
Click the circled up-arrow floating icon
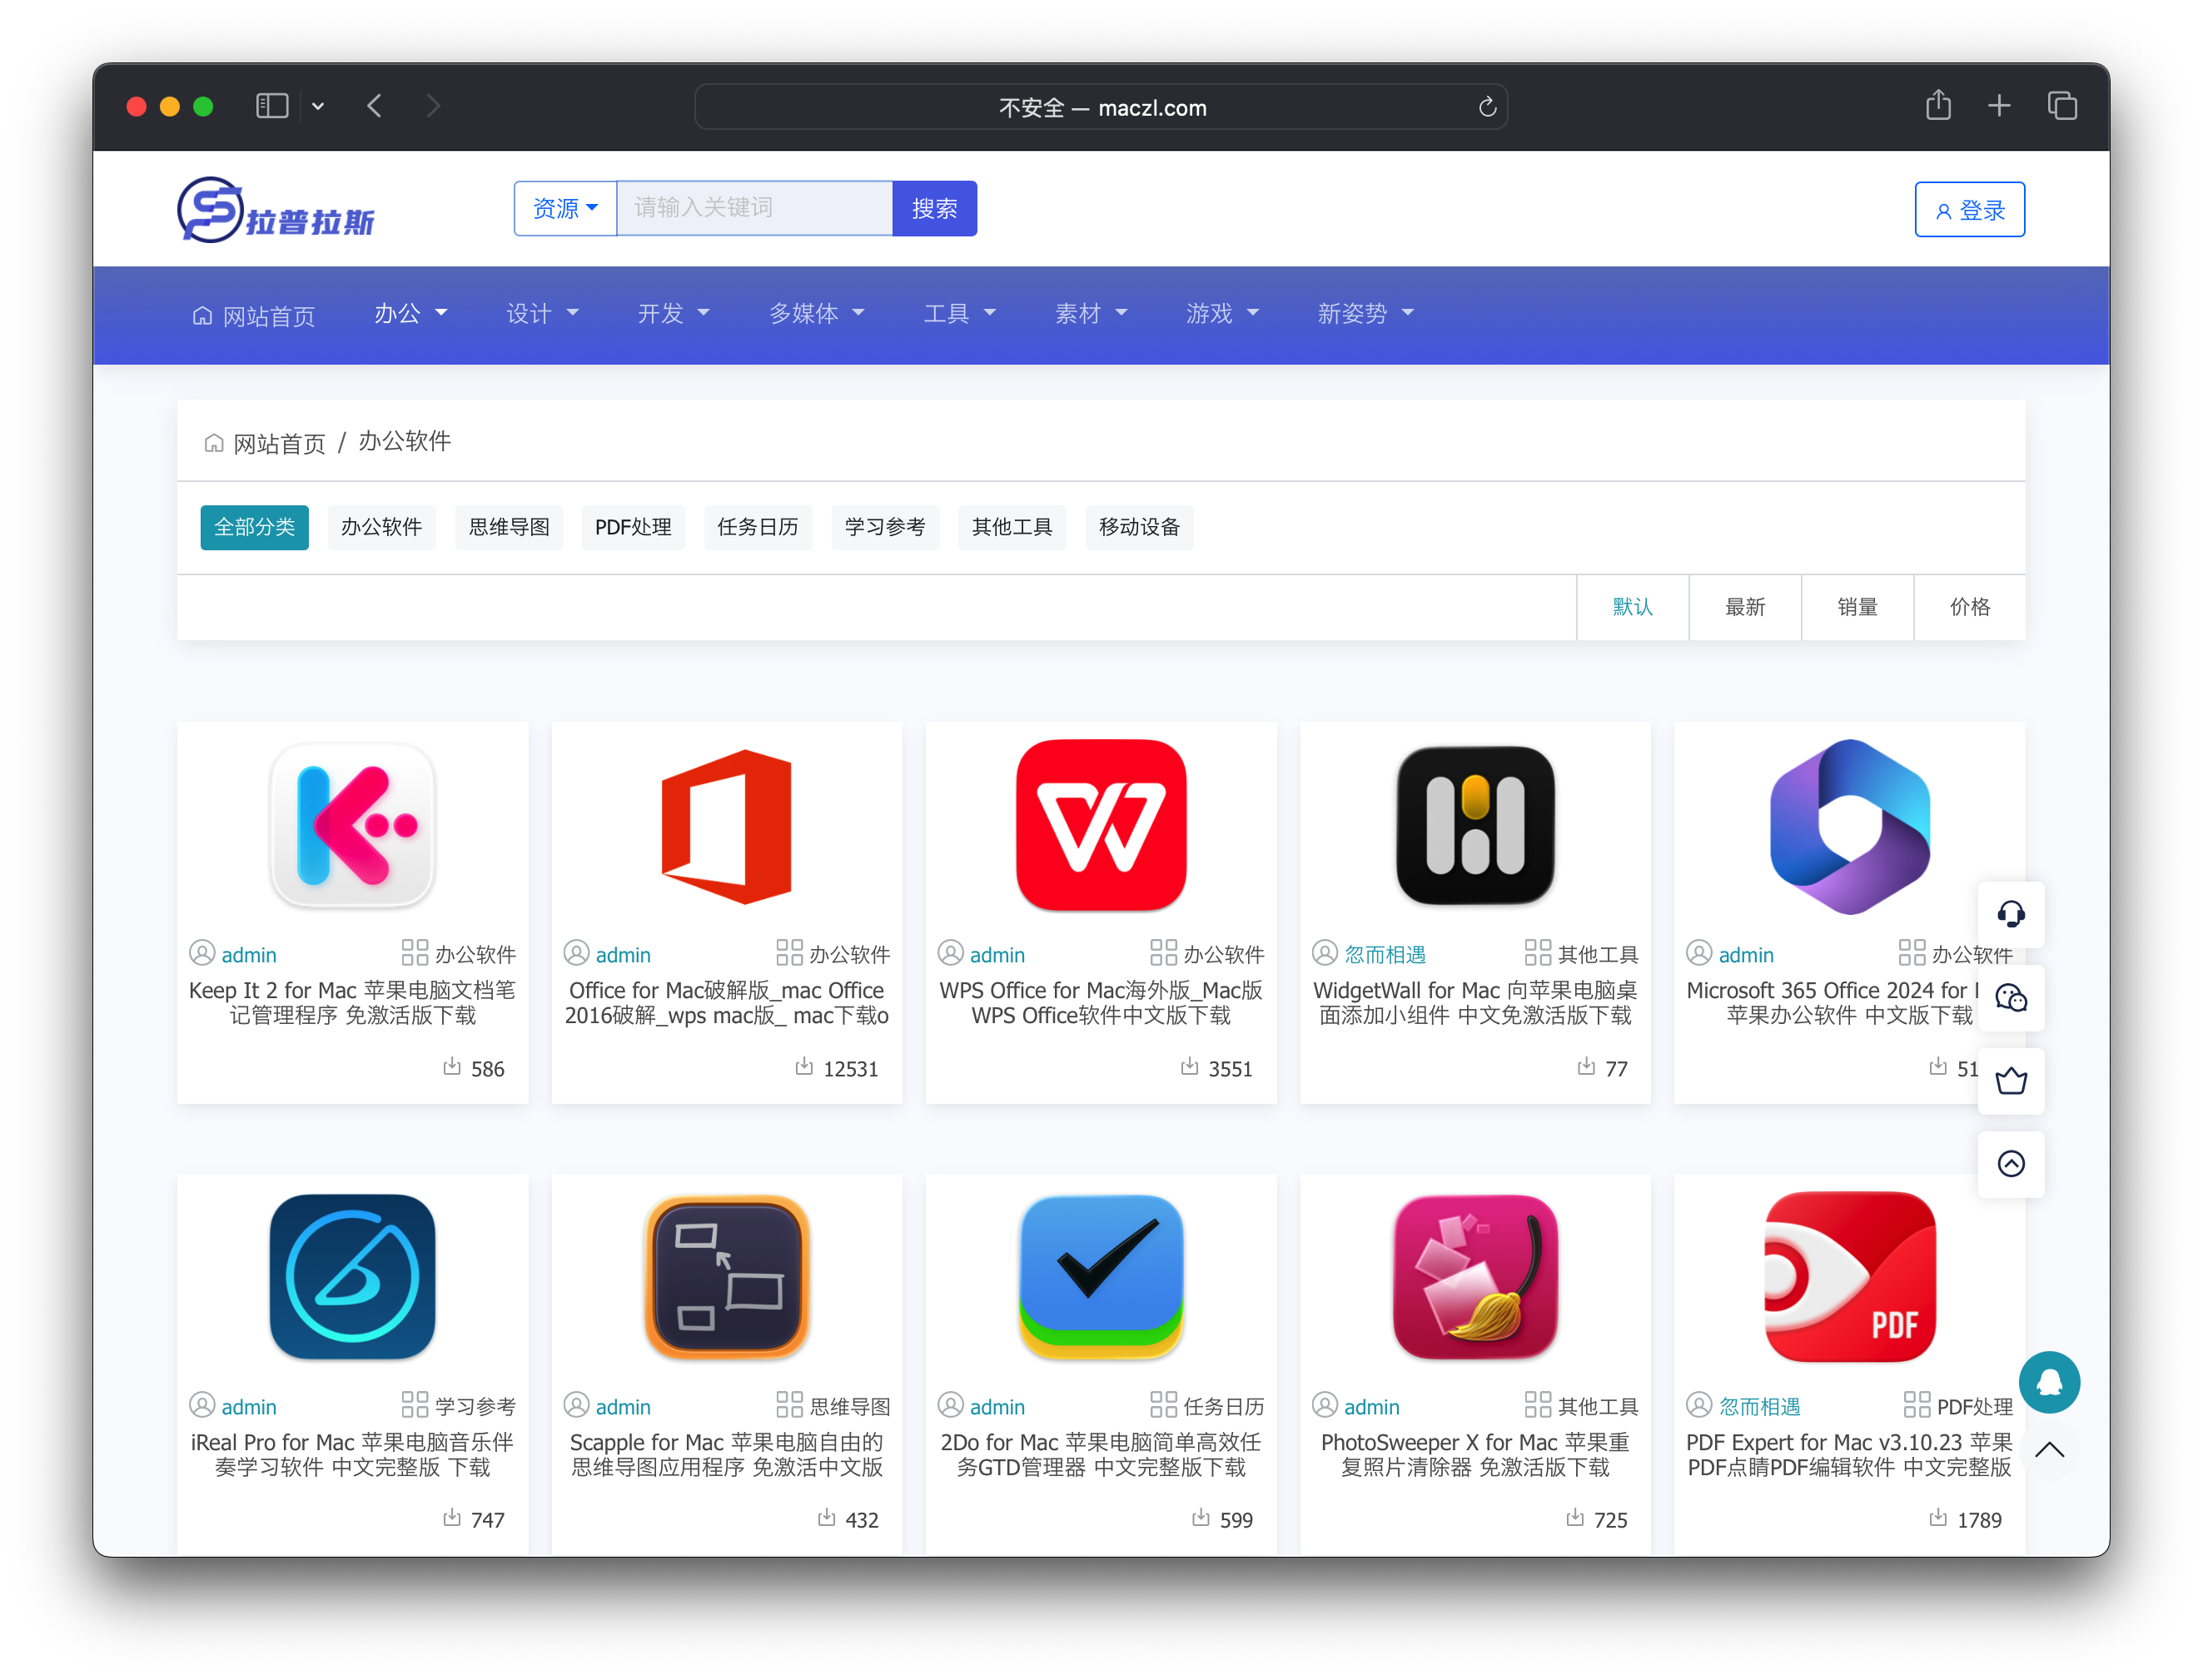click(2011, 1164)
